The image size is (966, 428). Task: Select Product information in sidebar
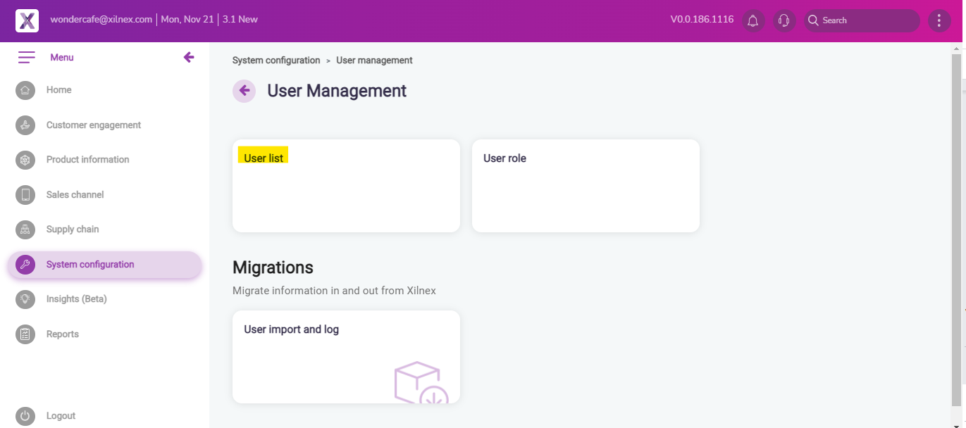pyautogui.click(x=87, y=160)
